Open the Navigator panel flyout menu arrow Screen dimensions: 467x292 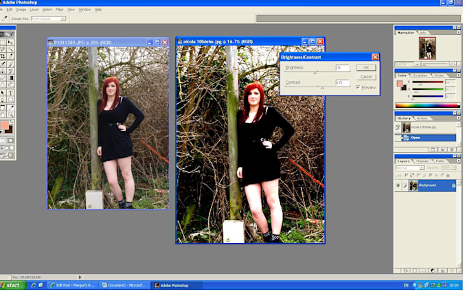pos(459,32)
